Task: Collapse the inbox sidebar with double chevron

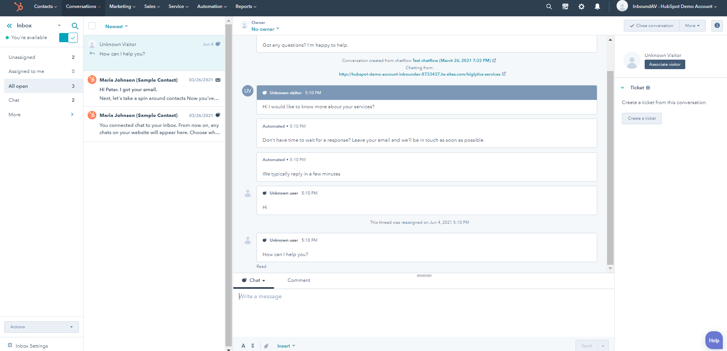Action: [x=9, y=25]
